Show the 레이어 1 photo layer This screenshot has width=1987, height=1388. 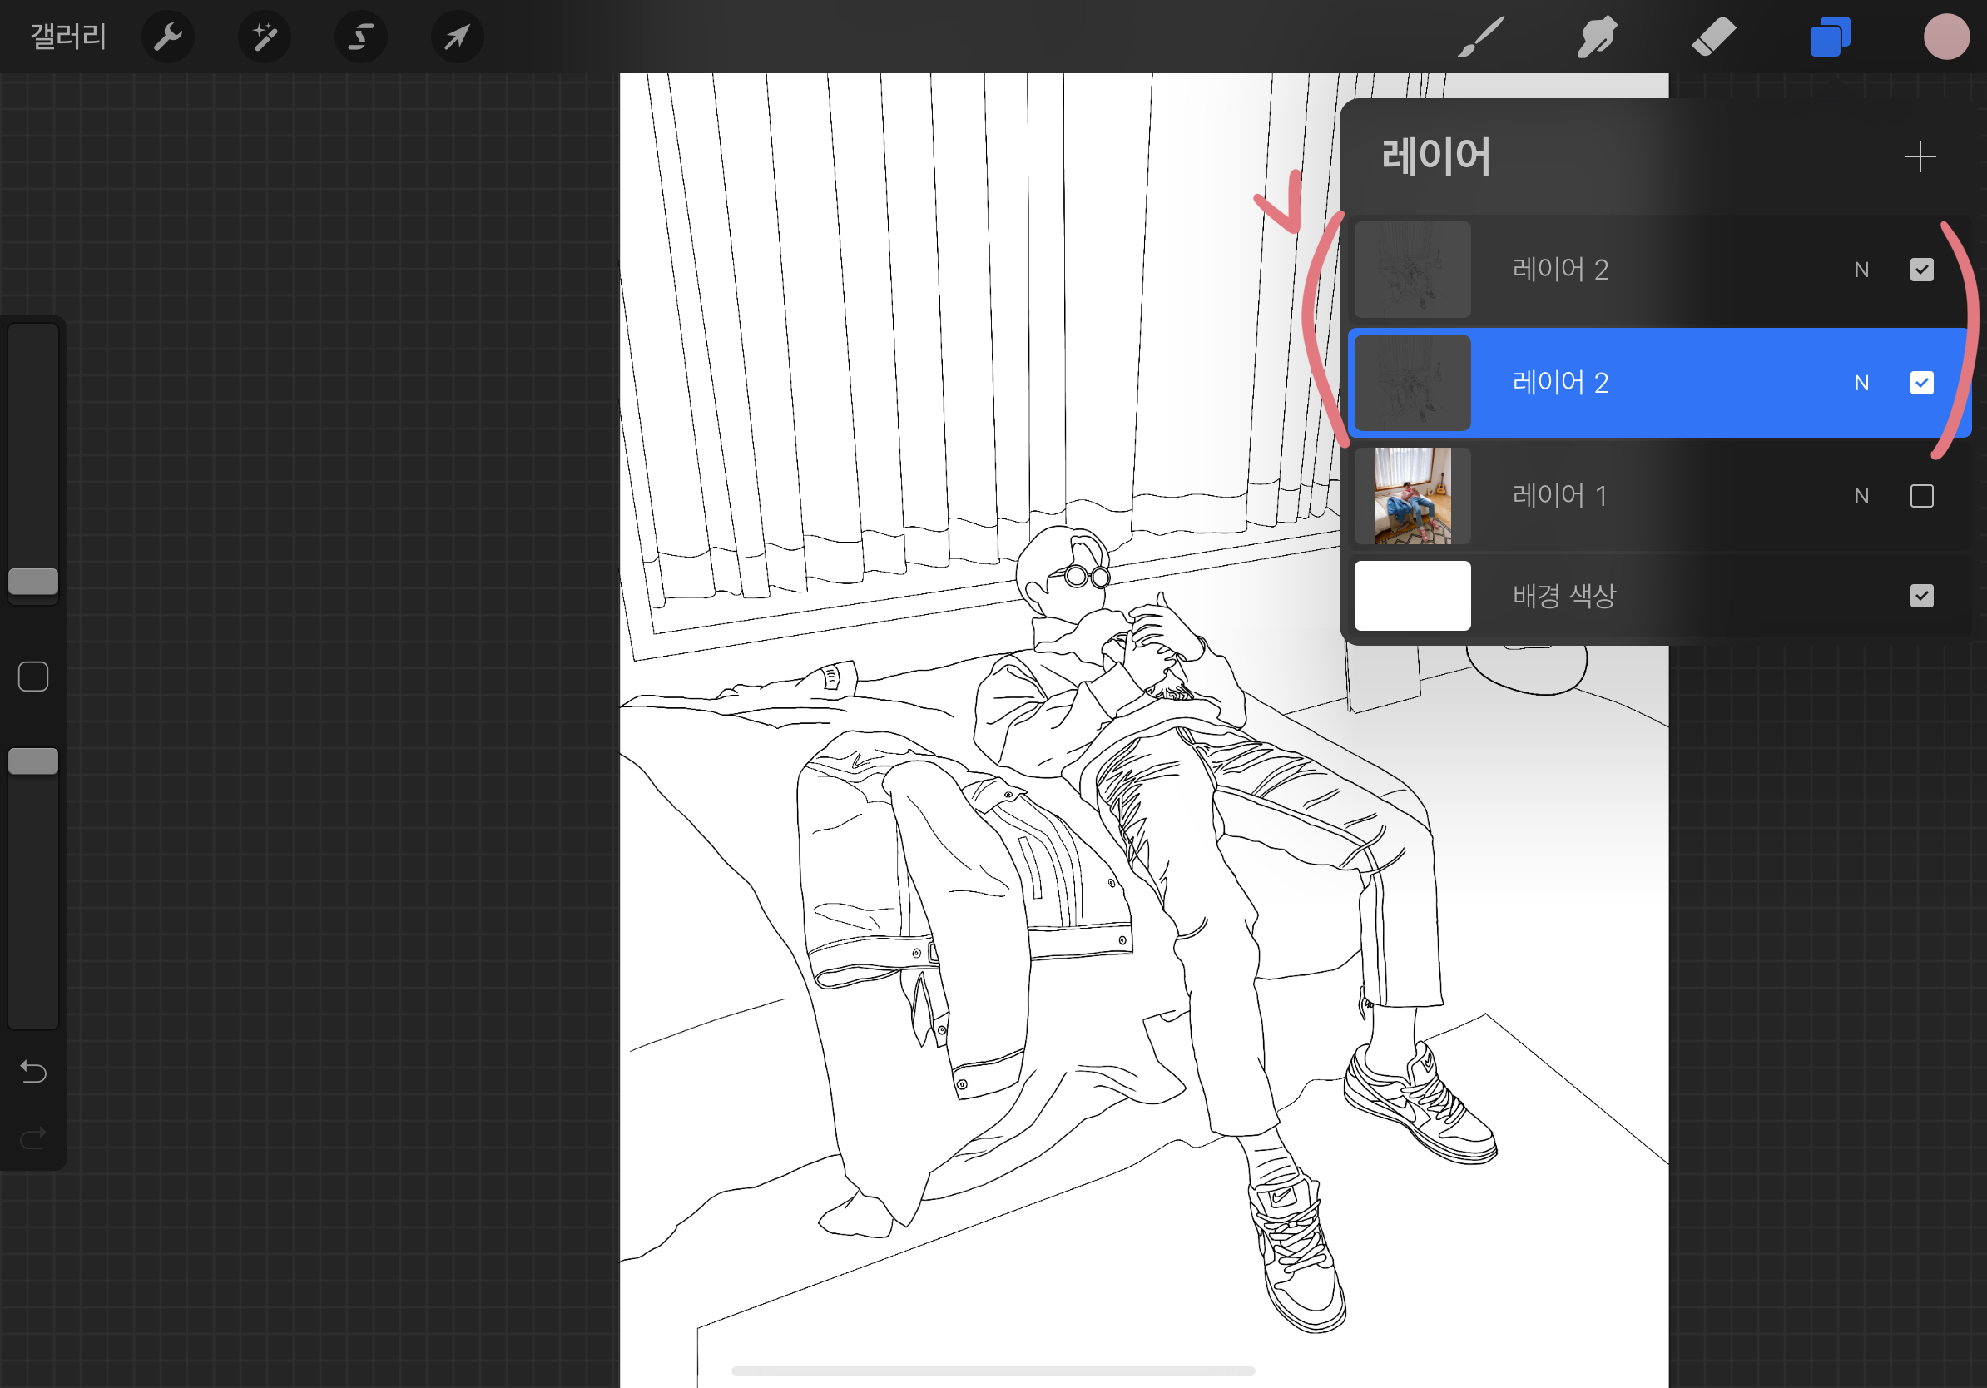coord(1921,496)
